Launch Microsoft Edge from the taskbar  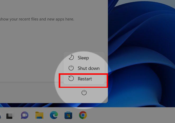click(54, 115)
